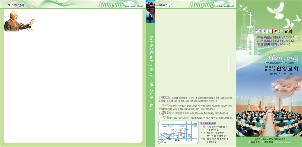302x147 pixels.
Task: Click the green 바른생활 heading
Action: click(164, 117)
